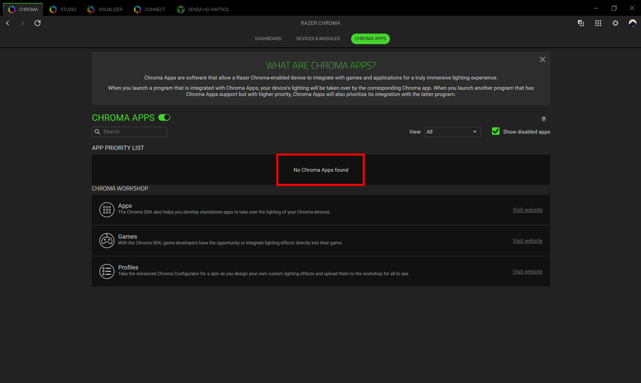The image size is (641, 383).
Task: Switch to the Studio tab
Action: pos(63,9)
